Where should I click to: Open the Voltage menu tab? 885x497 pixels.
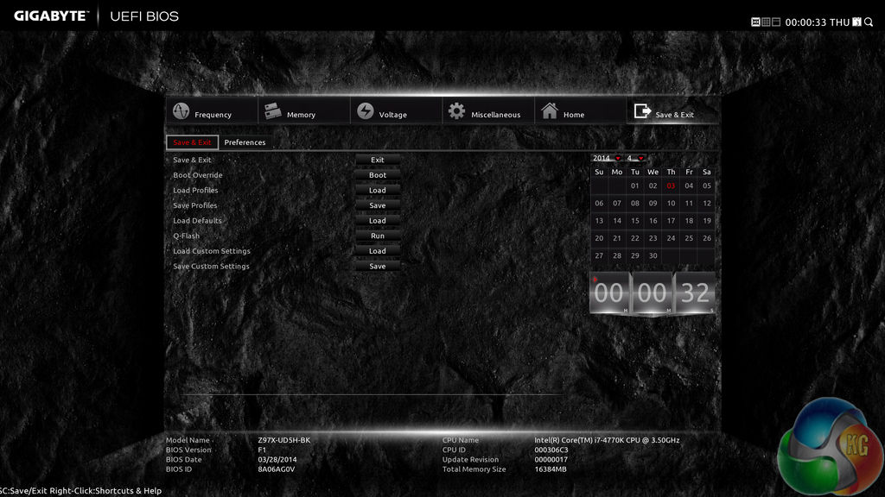[396, 111]
